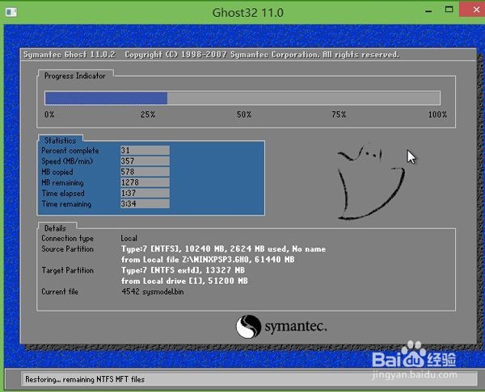485x392 pixels.
Task: Click 'from Local drive [1], 51200 MB' line
Action: point(184,281)
